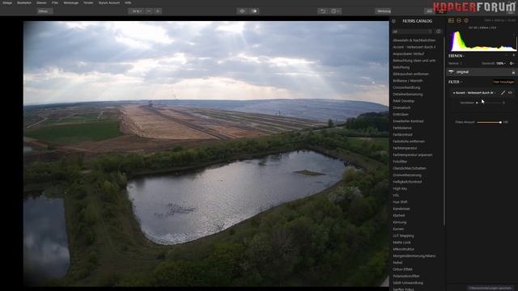Select Matte Look filter

tap(401, 242)
